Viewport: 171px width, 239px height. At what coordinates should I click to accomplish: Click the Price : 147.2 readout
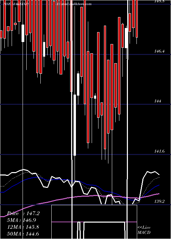click(23, 213)
